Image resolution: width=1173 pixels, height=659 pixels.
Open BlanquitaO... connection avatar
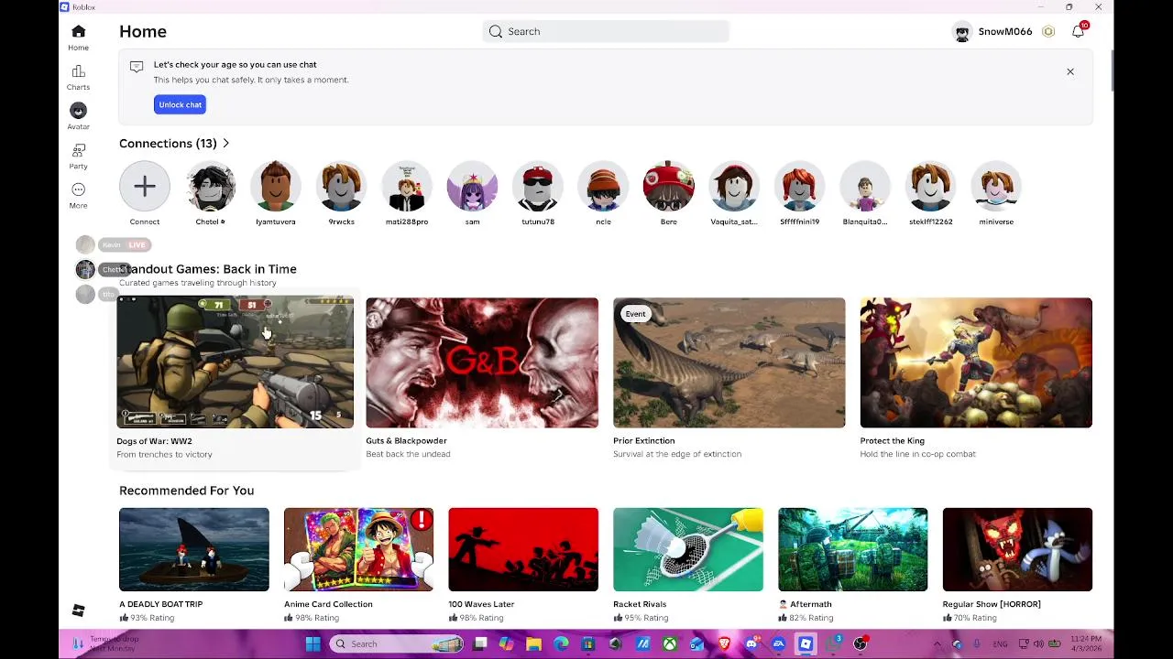tap(865, 187)
